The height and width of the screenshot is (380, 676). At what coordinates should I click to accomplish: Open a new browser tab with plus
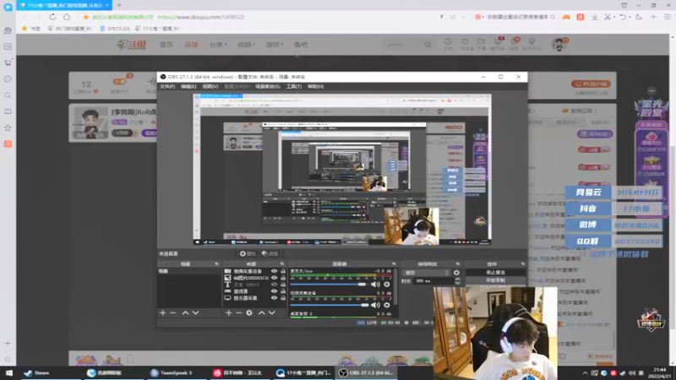point(119,5)
